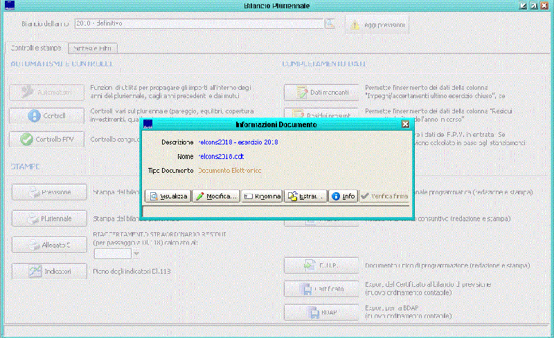
Task: Click the Allegato C button
Action: coord(49,245)
